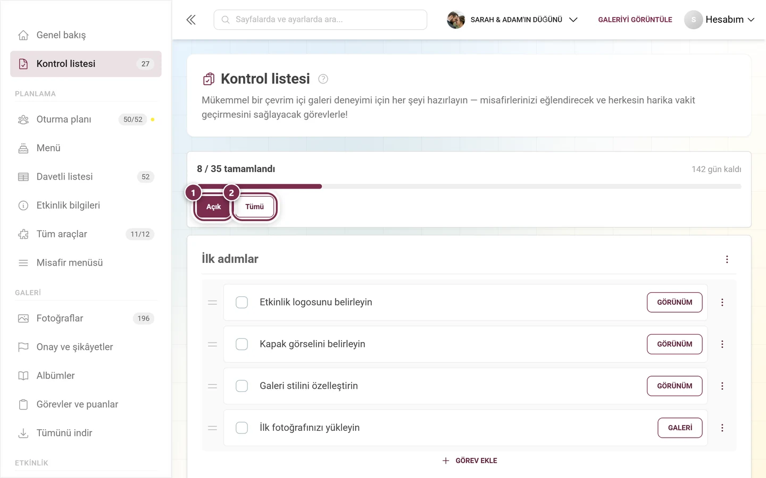The width and height of the screenshot is (766, 478).
Task: Click Görünüm button for Etkinlik logosunu belirleyin
Action: pyautogui.click(x=675, y=303)
